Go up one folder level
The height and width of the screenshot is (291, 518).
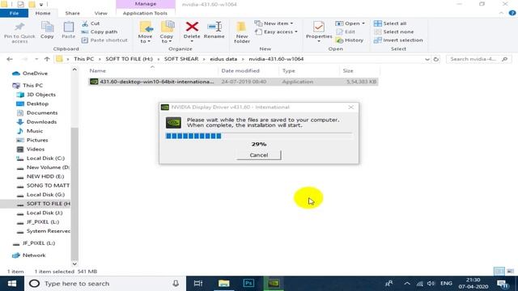47,59
